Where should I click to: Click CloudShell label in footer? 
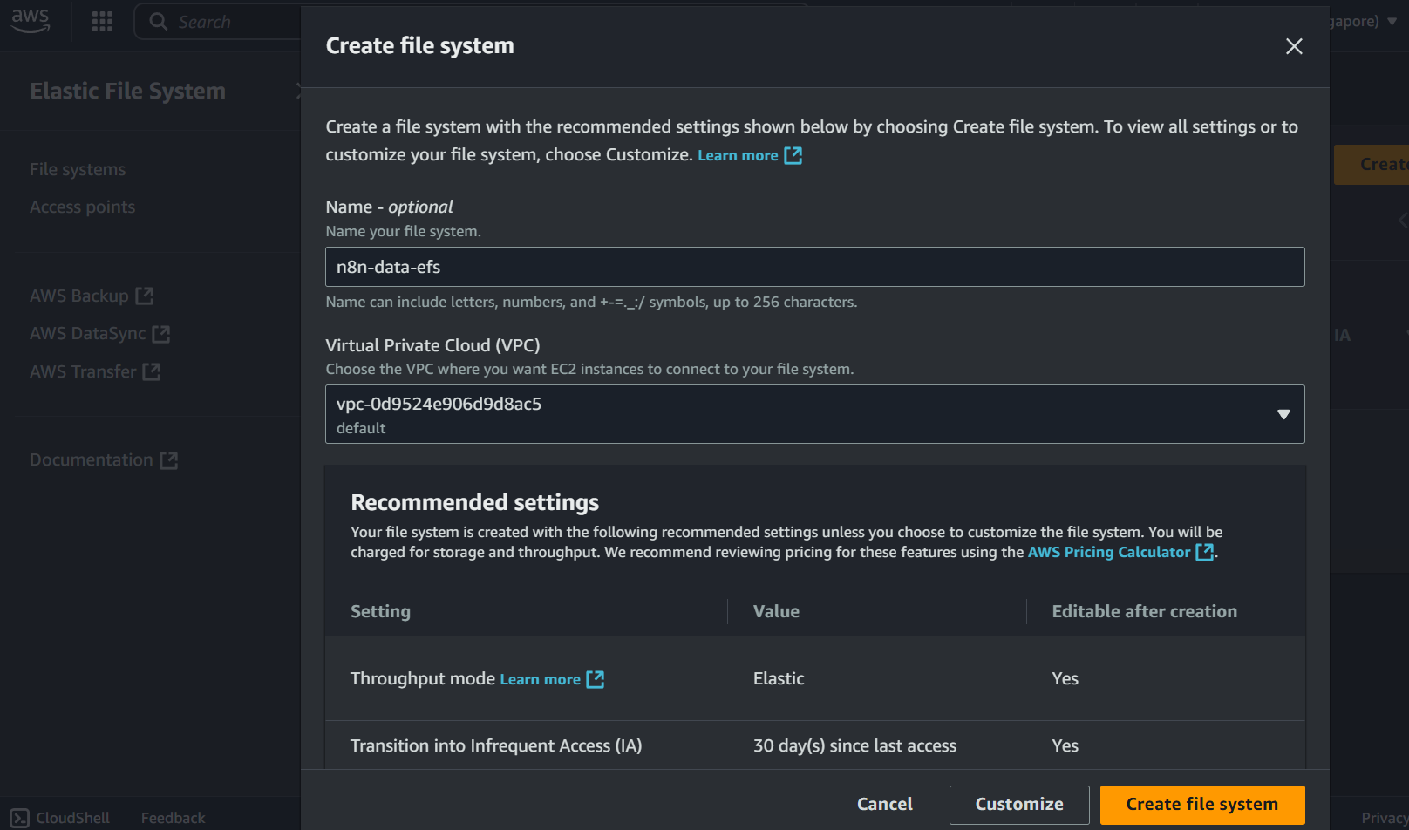click(x=73, y=818)
